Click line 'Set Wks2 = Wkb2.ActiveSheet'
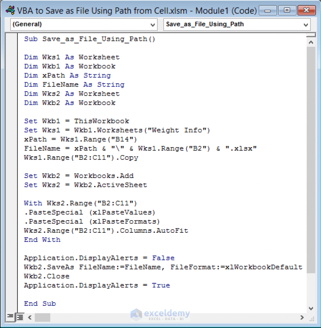The width and height of the screenshot is (321, 328). (x=85, y=185)
